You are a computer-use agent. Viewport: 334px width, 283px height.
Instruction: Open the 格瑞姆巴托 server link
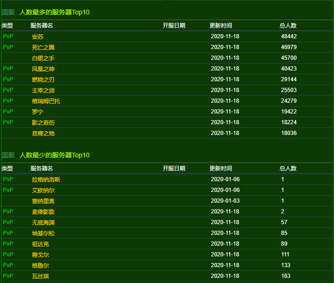tap(46, 101)
